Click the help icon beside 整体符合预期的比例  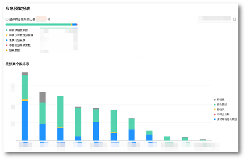pos(7,19)
